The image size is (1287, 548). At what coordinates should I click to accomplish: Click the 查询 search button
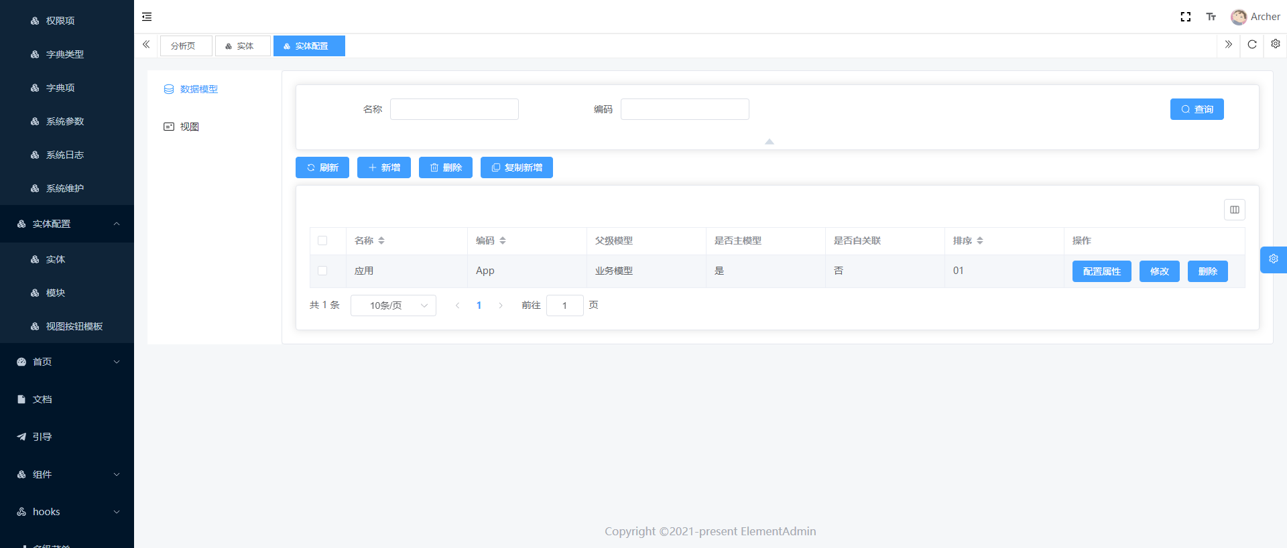point(1197,109)
